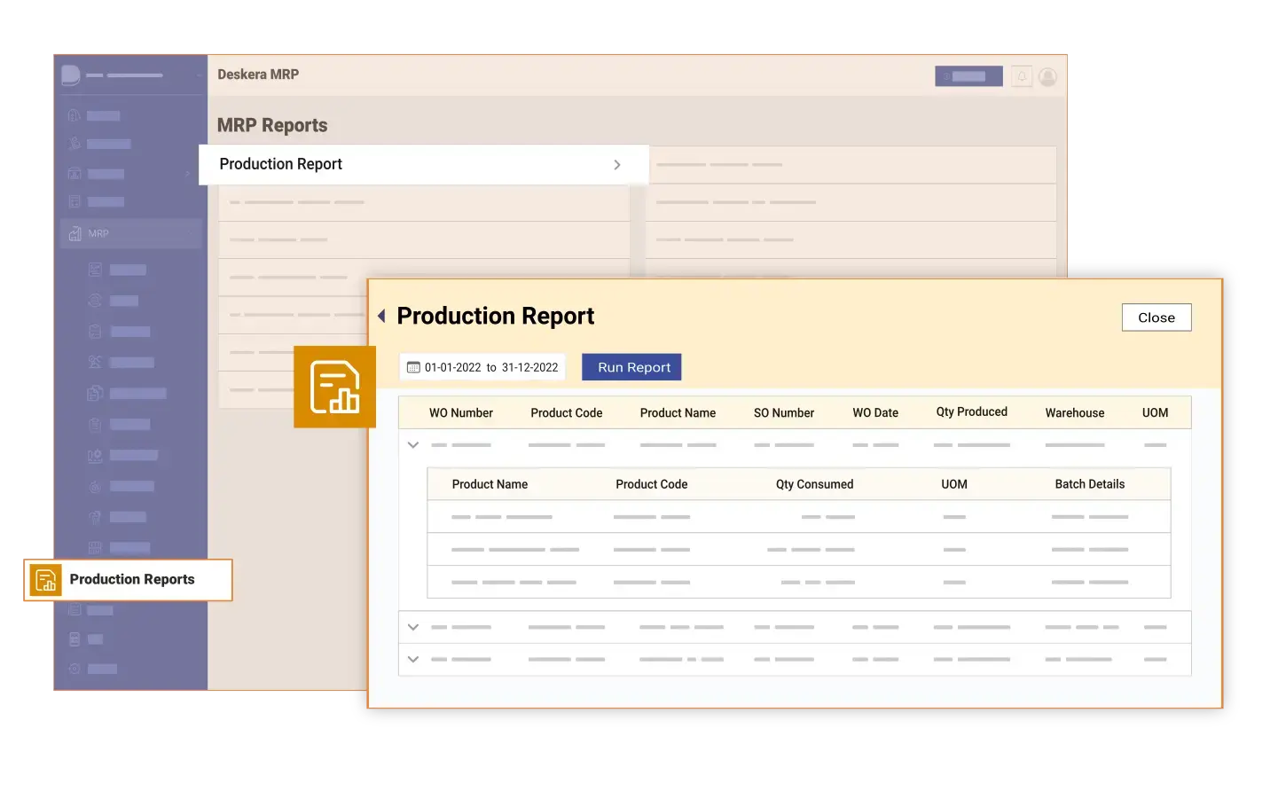Viewport: 1278px width, 799px height.
Task: Expand the second collapsed work order row
Action: click(413, 626)
